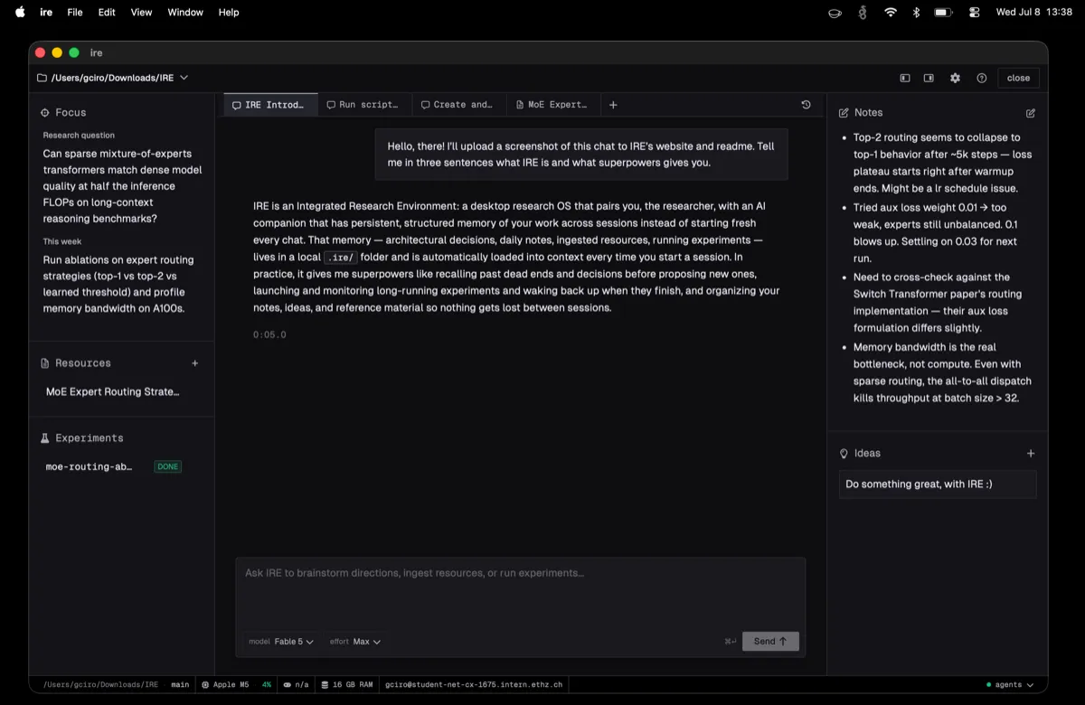Expand the project path dropdown chevron

184,78
